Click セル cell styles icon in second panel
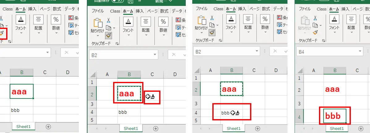This screenshot has height=133, width=370. pos(178,35)
